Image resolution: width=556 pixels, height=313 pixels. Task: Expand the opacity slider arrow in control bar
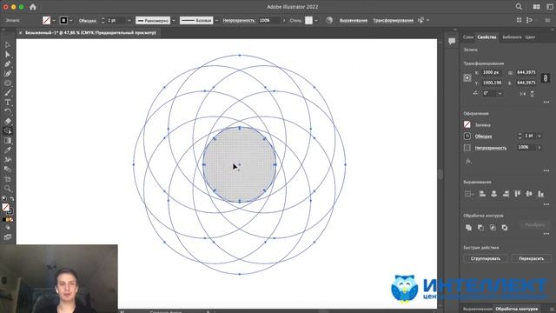[284, 21]
